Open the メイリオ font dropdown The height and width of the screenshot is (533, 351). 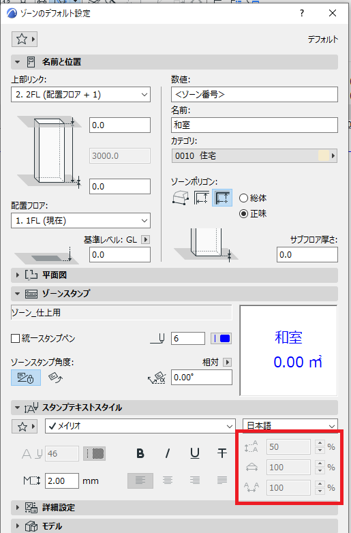pos(140,426)
